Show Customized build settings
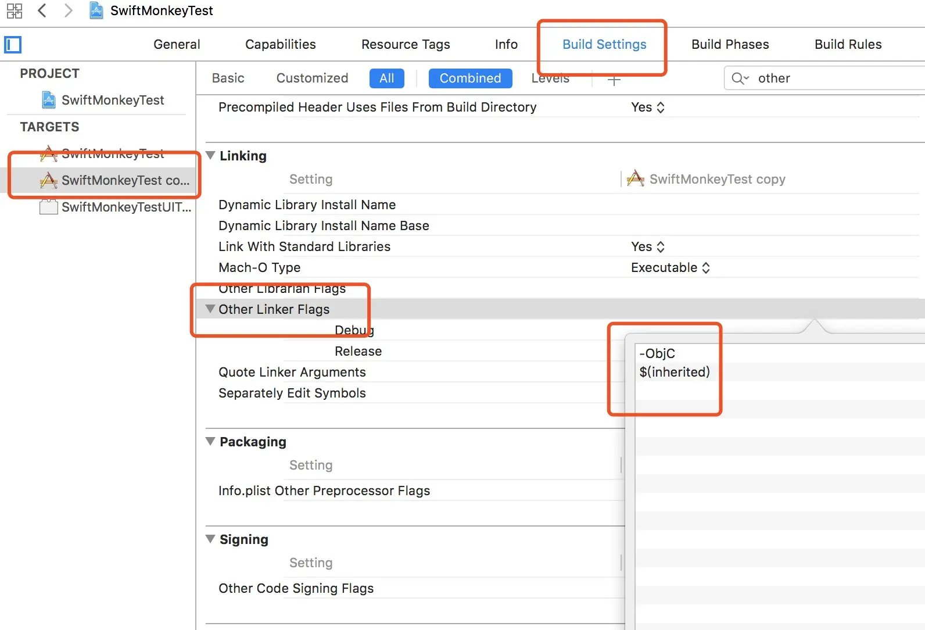Screen dimensions: 925x630 click(312, 78)
